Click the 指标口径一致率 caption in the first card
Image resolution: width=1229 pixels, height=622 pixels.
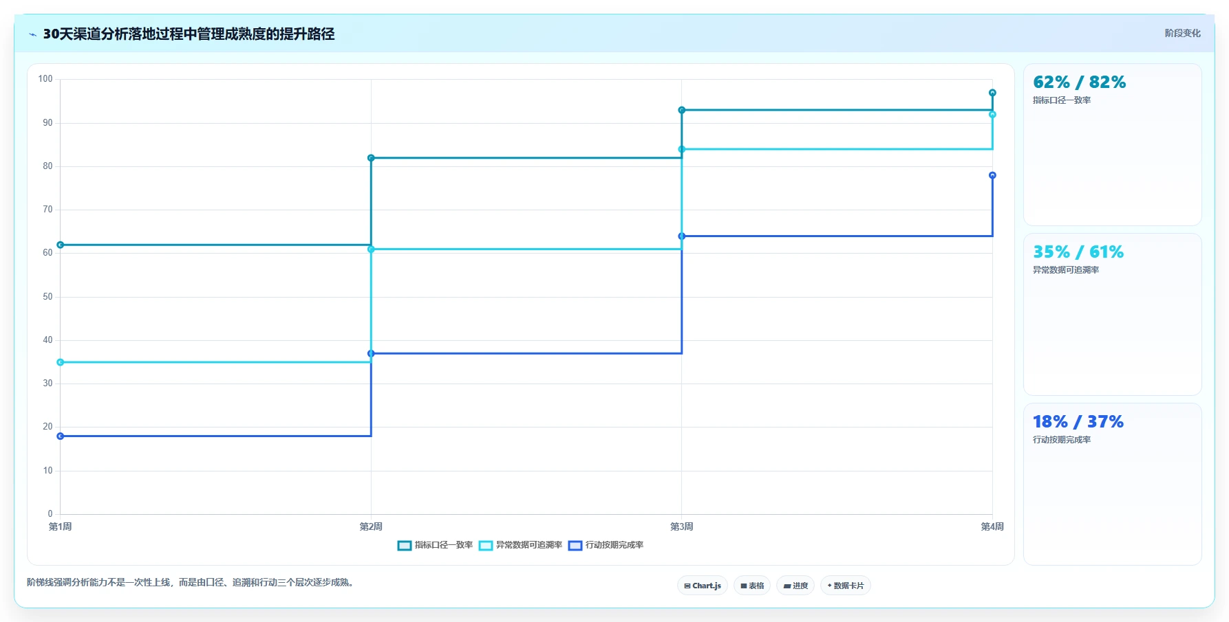pyautogui.click(x=1062, y=100)
